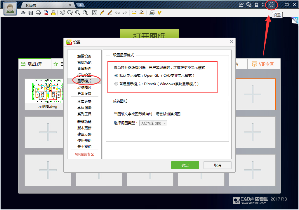Click the mobile phone transfer icon
The width and height of the screenshot is (299, 210).
(x=256, y=4)
